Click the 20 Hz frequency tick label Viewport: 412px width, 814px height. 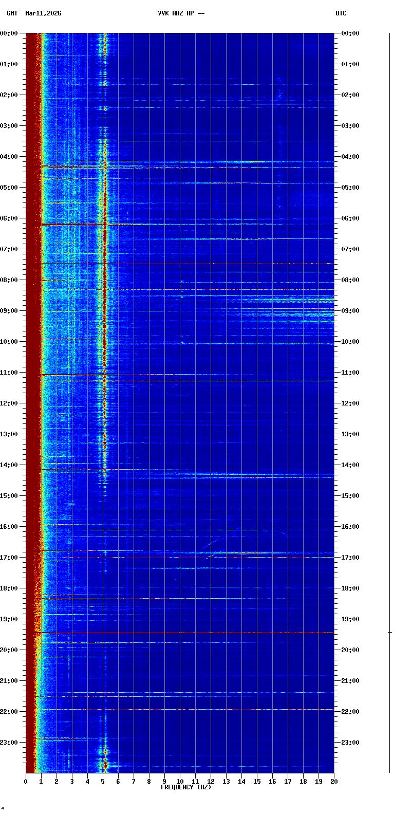(334, 782)
